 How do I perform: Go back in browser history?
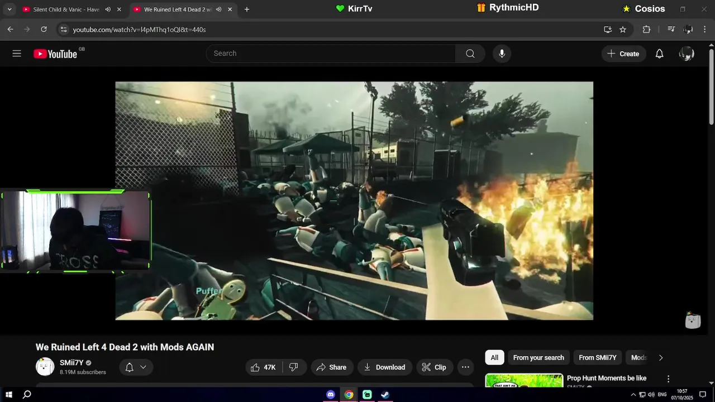click(x=10, y=30)
